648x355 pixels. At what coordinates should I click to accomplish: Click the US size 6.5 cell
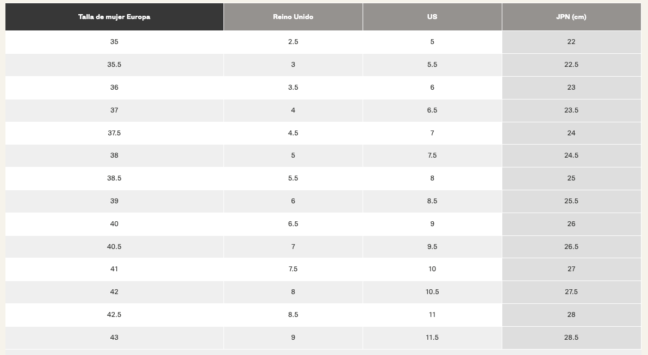[432, 110]
